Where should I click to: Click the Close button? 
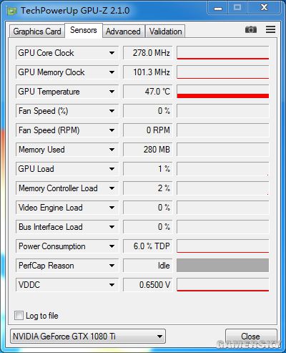point(251,337)
